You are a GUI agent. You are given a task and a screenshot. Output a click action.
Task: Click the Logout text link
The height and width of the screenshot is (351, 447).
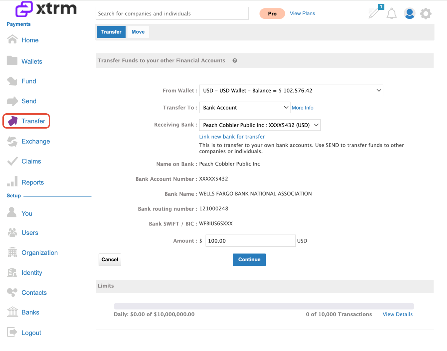pyautogui.click(x=31, y=333)
